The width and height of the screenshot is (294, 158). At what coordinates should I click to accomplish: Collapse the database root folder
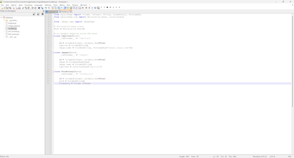click(1, 18)
